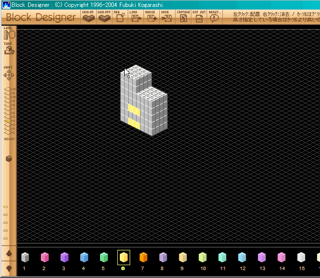Select height level 5
Image resolution: width=320 pixels, height=278 pixels.
pos(9,117)
